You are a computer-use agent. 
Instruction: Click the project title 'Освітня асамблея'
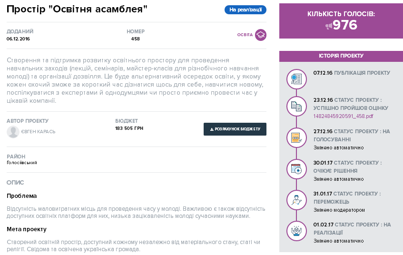[x=77, y=10]
